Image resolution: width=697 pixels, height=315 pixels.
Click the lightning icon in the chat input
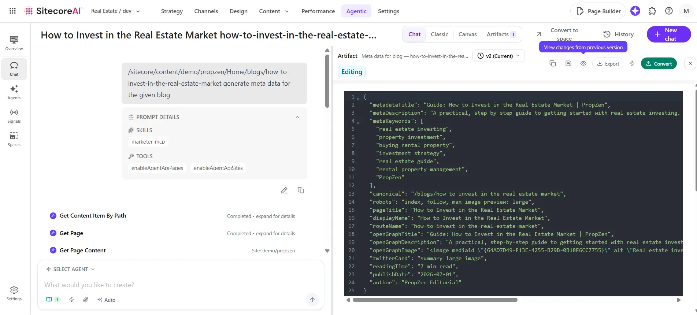tap(72, 300)
